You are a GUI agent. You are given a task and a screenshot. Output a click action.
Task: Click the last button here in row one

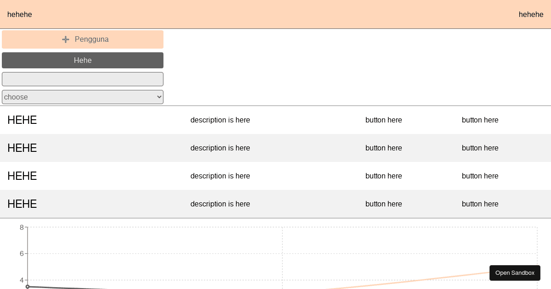click(480, 120)
